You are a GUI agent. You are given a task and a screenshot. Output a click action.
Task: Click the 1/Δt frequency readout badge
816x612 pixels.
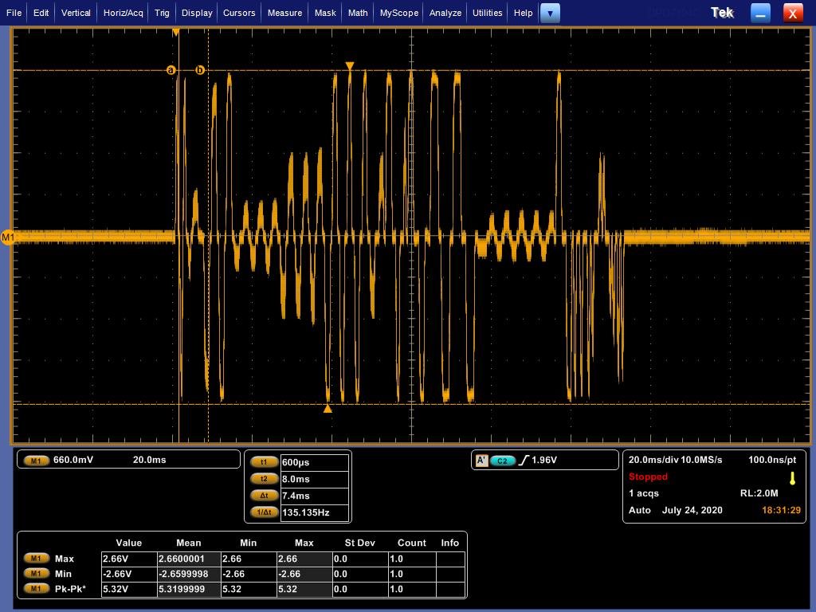(x=264, y=512)
